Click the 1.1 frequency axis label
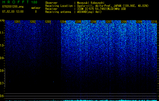 (x=2, y=33)
